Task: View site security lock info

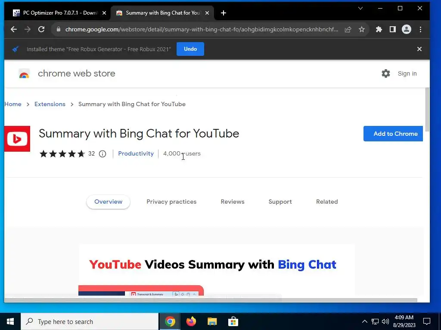Action: coord(59,29)
